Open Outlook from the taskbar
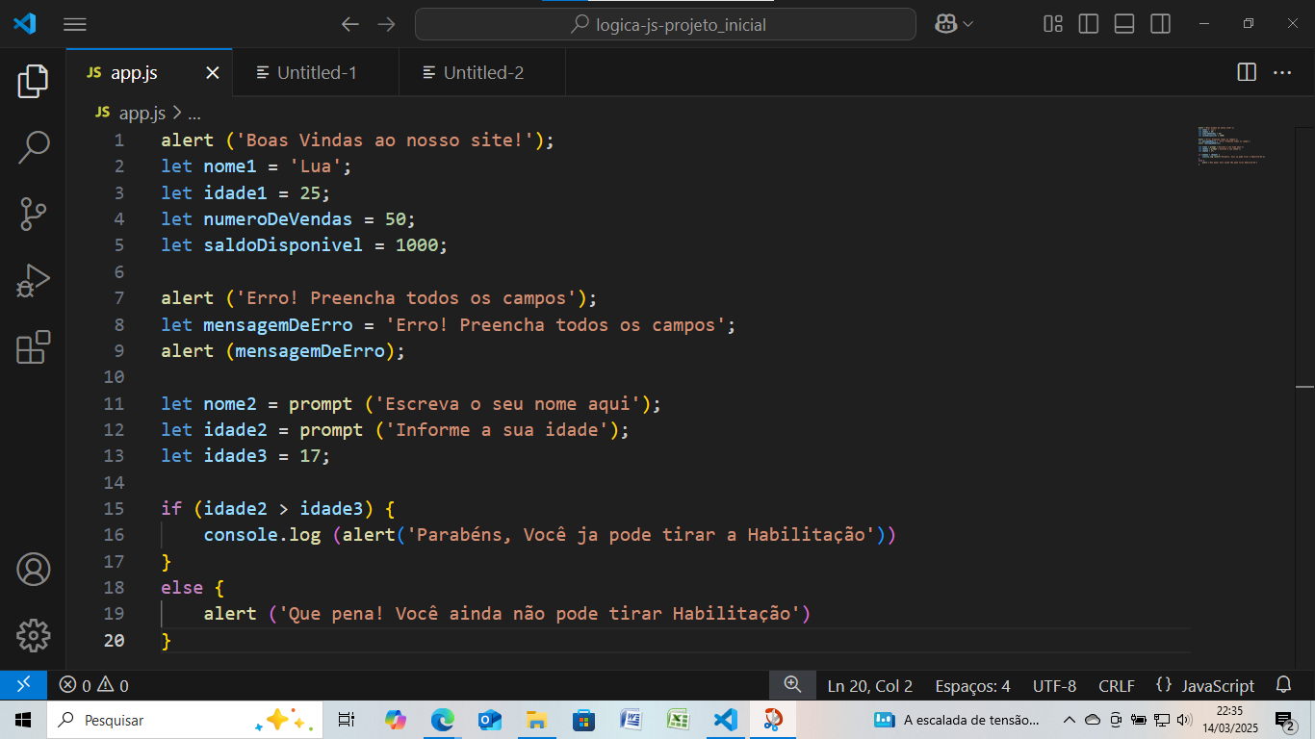This screenshot has height=739, width=1315. tap(490, 720)
